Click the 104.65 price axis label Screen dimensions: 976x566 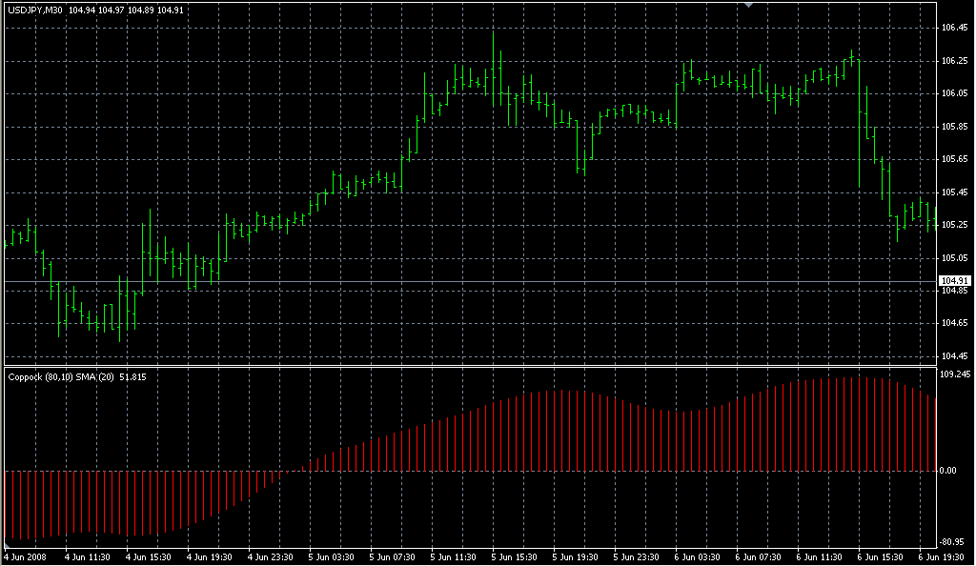[x=954, y=323]
